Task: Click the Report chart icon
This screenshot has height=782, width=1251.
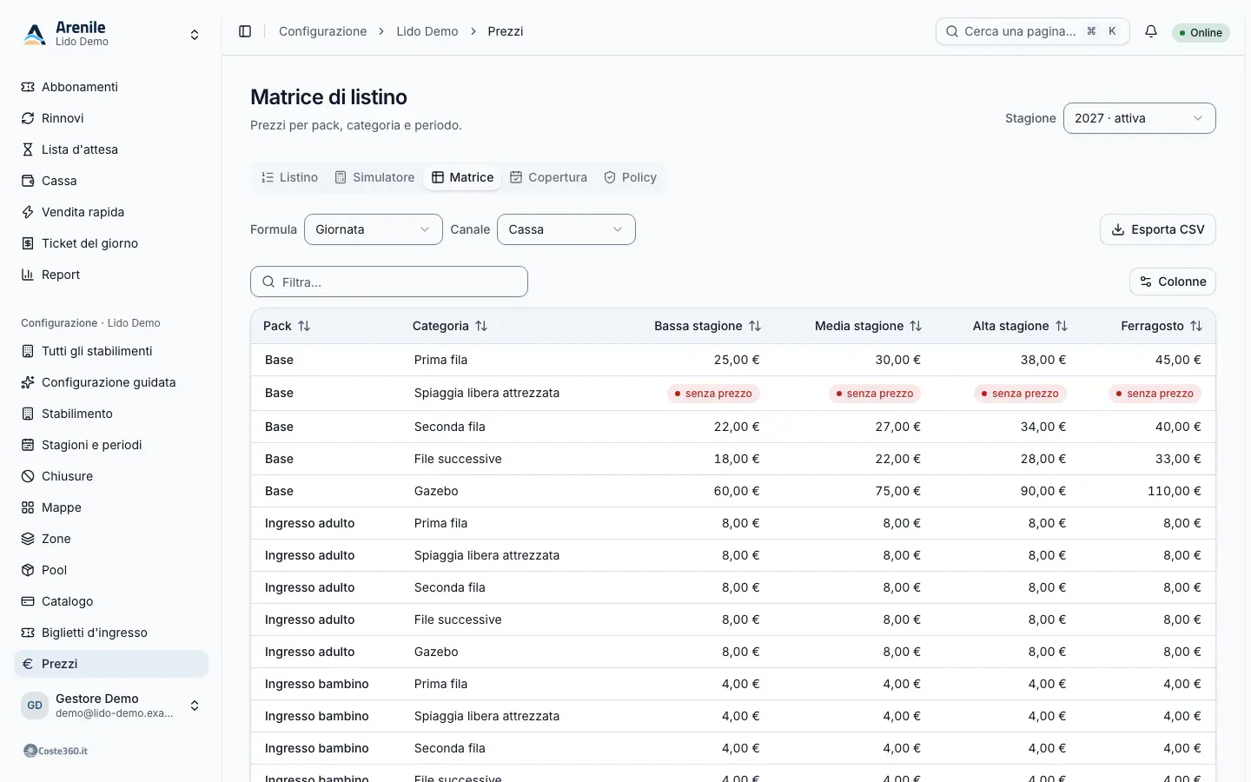Action: point(28,275)
